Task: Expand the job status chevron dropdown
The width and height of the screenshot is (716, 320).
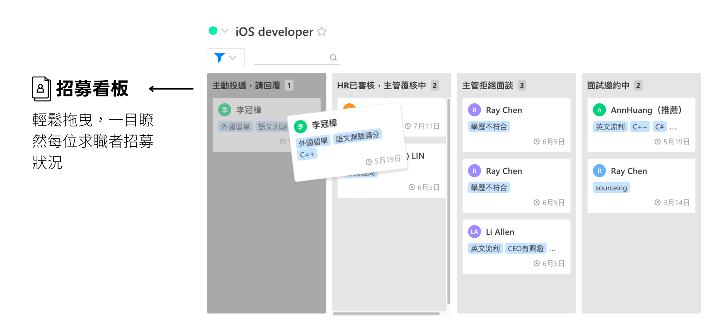Action: [225, 30]
